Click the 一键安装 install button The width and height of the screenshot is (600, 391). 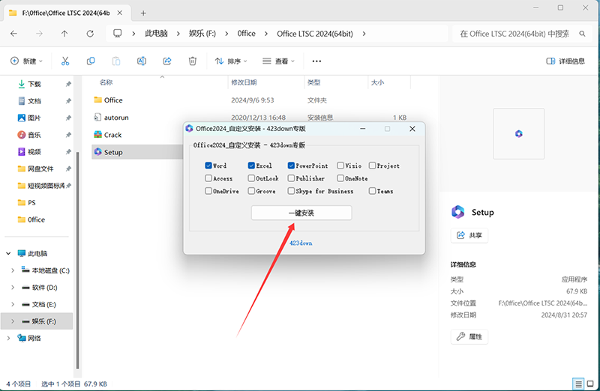click(301, 213)
